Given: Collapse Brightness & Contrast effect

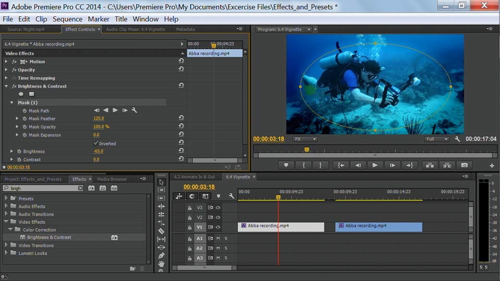Looking at the screenshot, I should (x=6, y=86).
